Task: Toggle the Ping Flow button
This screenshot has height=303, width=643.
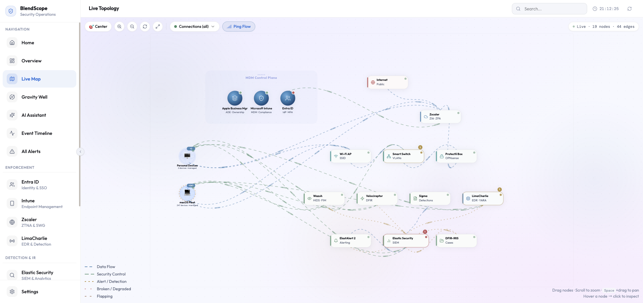Action: pyautogui.click(x=239, y=27)
